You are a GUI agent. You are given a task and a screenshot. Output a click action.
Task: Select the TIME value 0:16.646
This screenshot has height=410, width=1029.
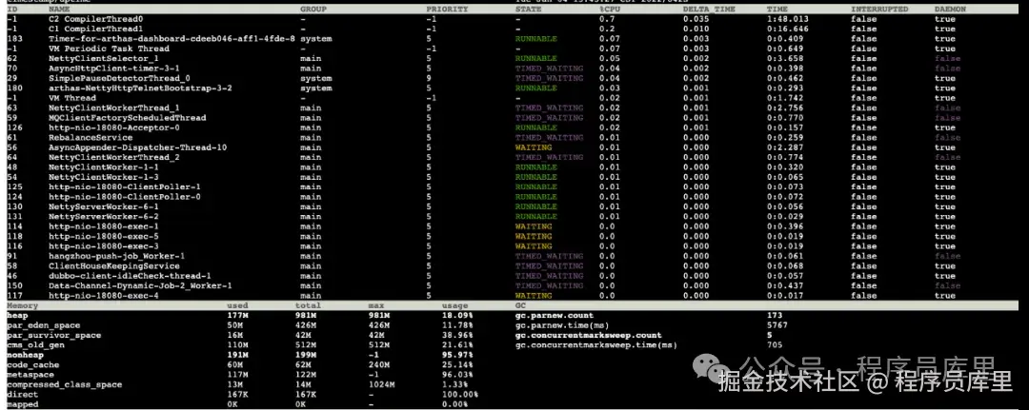[x=788, y=29]
